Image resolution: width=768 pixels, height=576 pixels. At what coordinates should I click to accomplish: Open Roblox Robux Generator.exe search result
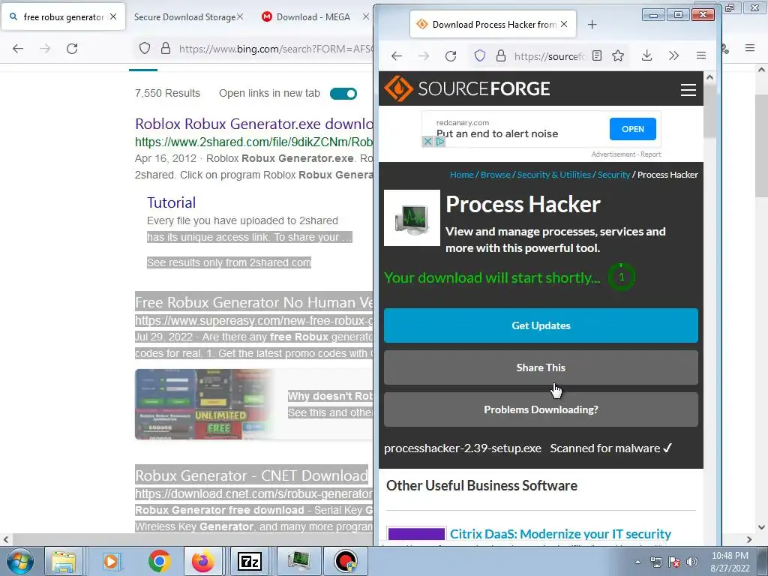pos(253,124)
